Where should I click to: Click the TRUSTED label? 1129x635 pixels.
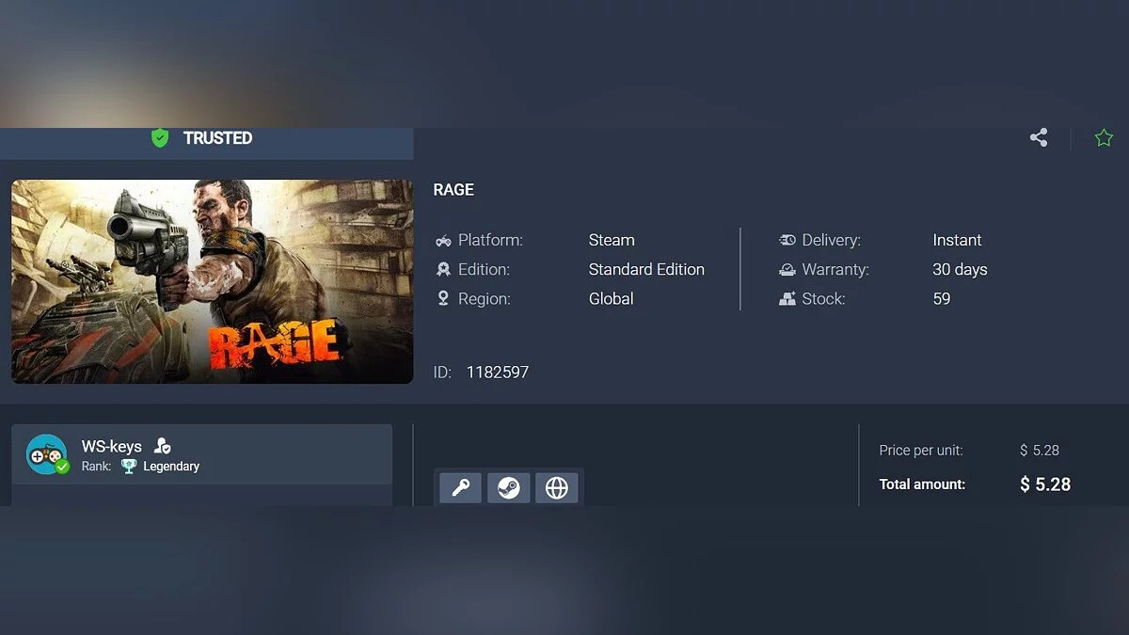pos(217,138)
